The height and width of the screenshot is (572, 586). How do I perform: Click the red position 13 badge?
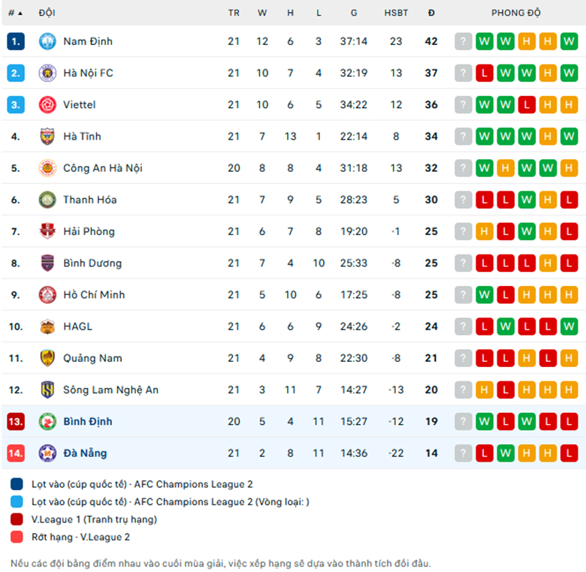(16, 422)
